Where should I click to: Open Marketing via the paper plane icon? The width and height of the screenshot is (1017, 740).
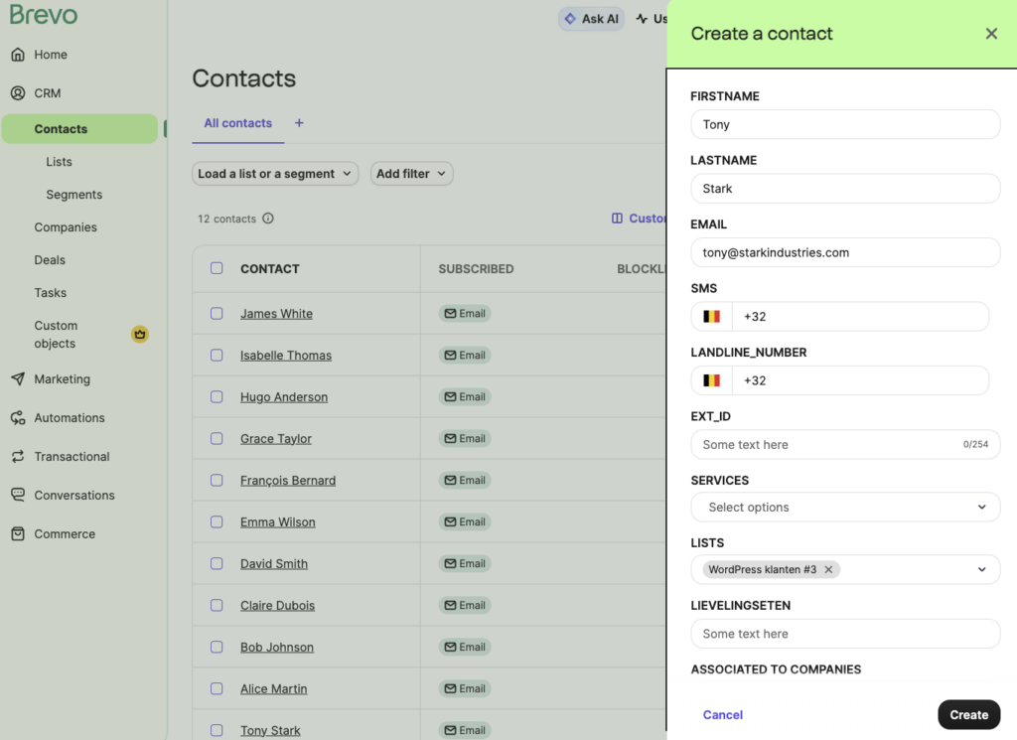[x=18, y=379]
